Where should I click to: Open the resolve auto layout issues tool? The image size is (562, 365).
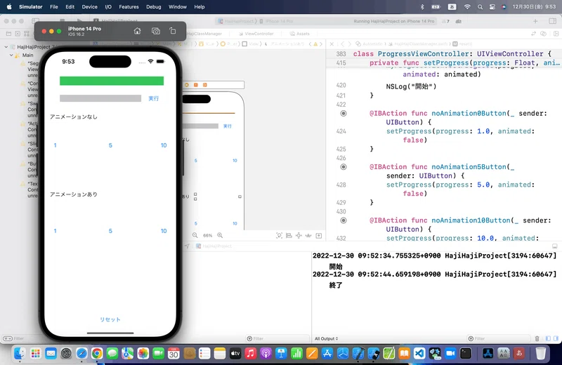[308, 235]
